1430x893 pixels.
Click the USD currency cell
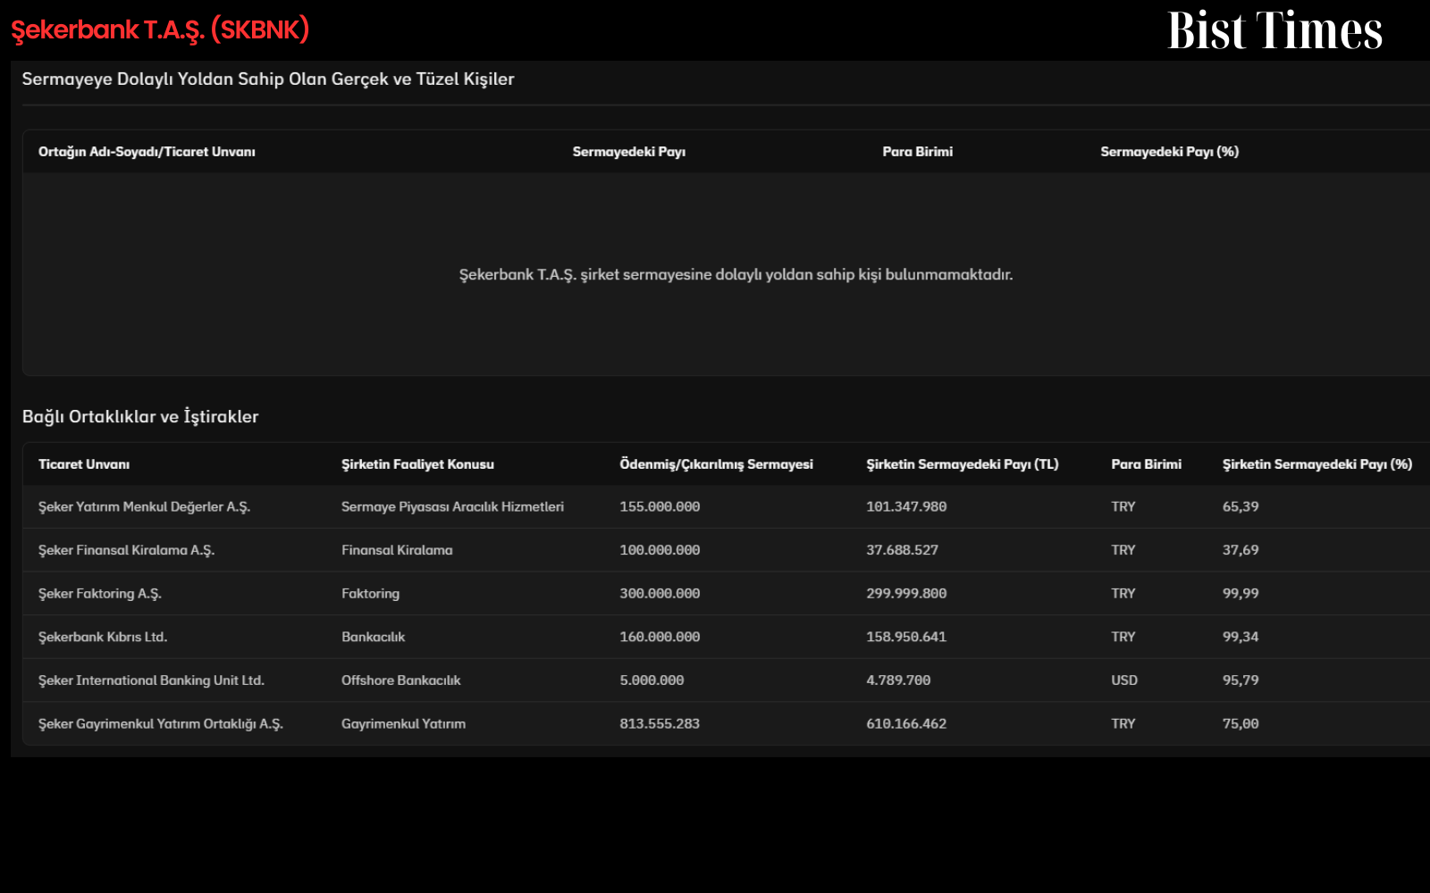pyautogui.click(x=1124, y=680)
